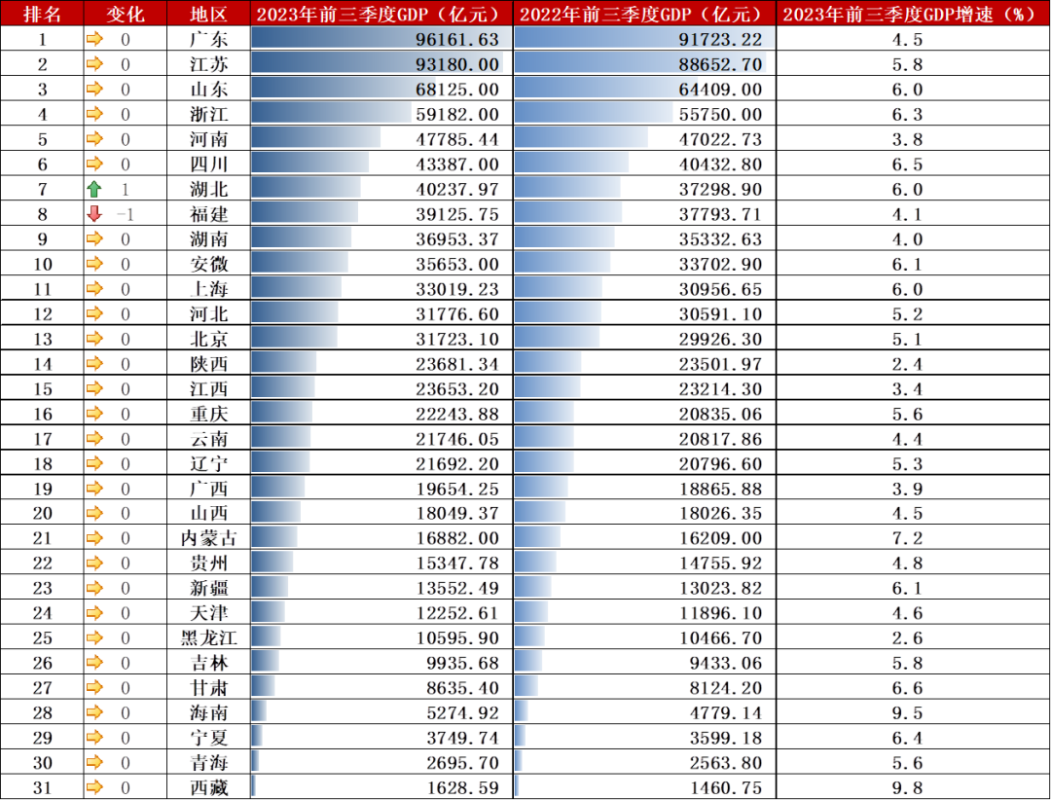1051x800 pixels.
Task: Select rank number 31 cell
Action: coord(42,787)
